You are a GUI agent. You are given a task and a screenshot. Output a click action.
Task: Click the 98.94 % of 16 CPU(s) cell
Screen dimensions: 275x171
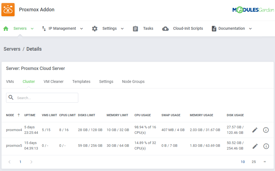[145, 130]
